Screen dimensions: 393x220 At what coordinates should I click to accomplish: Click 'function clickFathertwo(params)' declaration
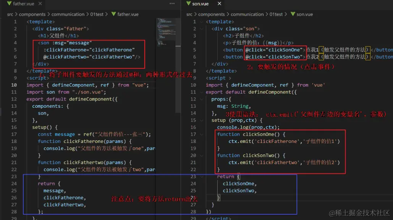pos(85,162)
